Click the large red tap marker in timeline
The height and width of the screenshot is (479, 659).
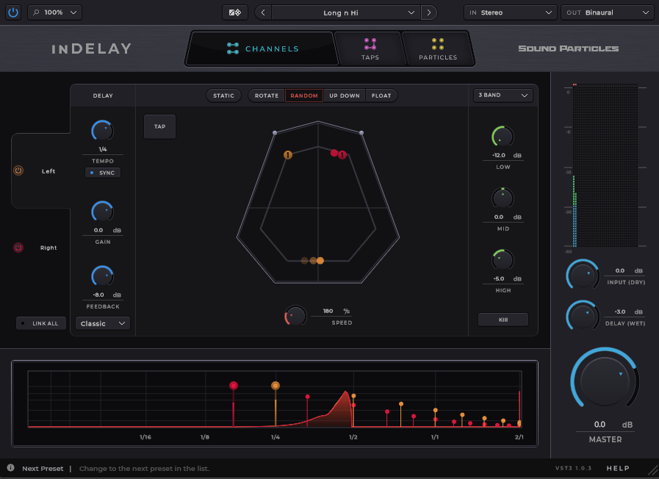[234, 385]
